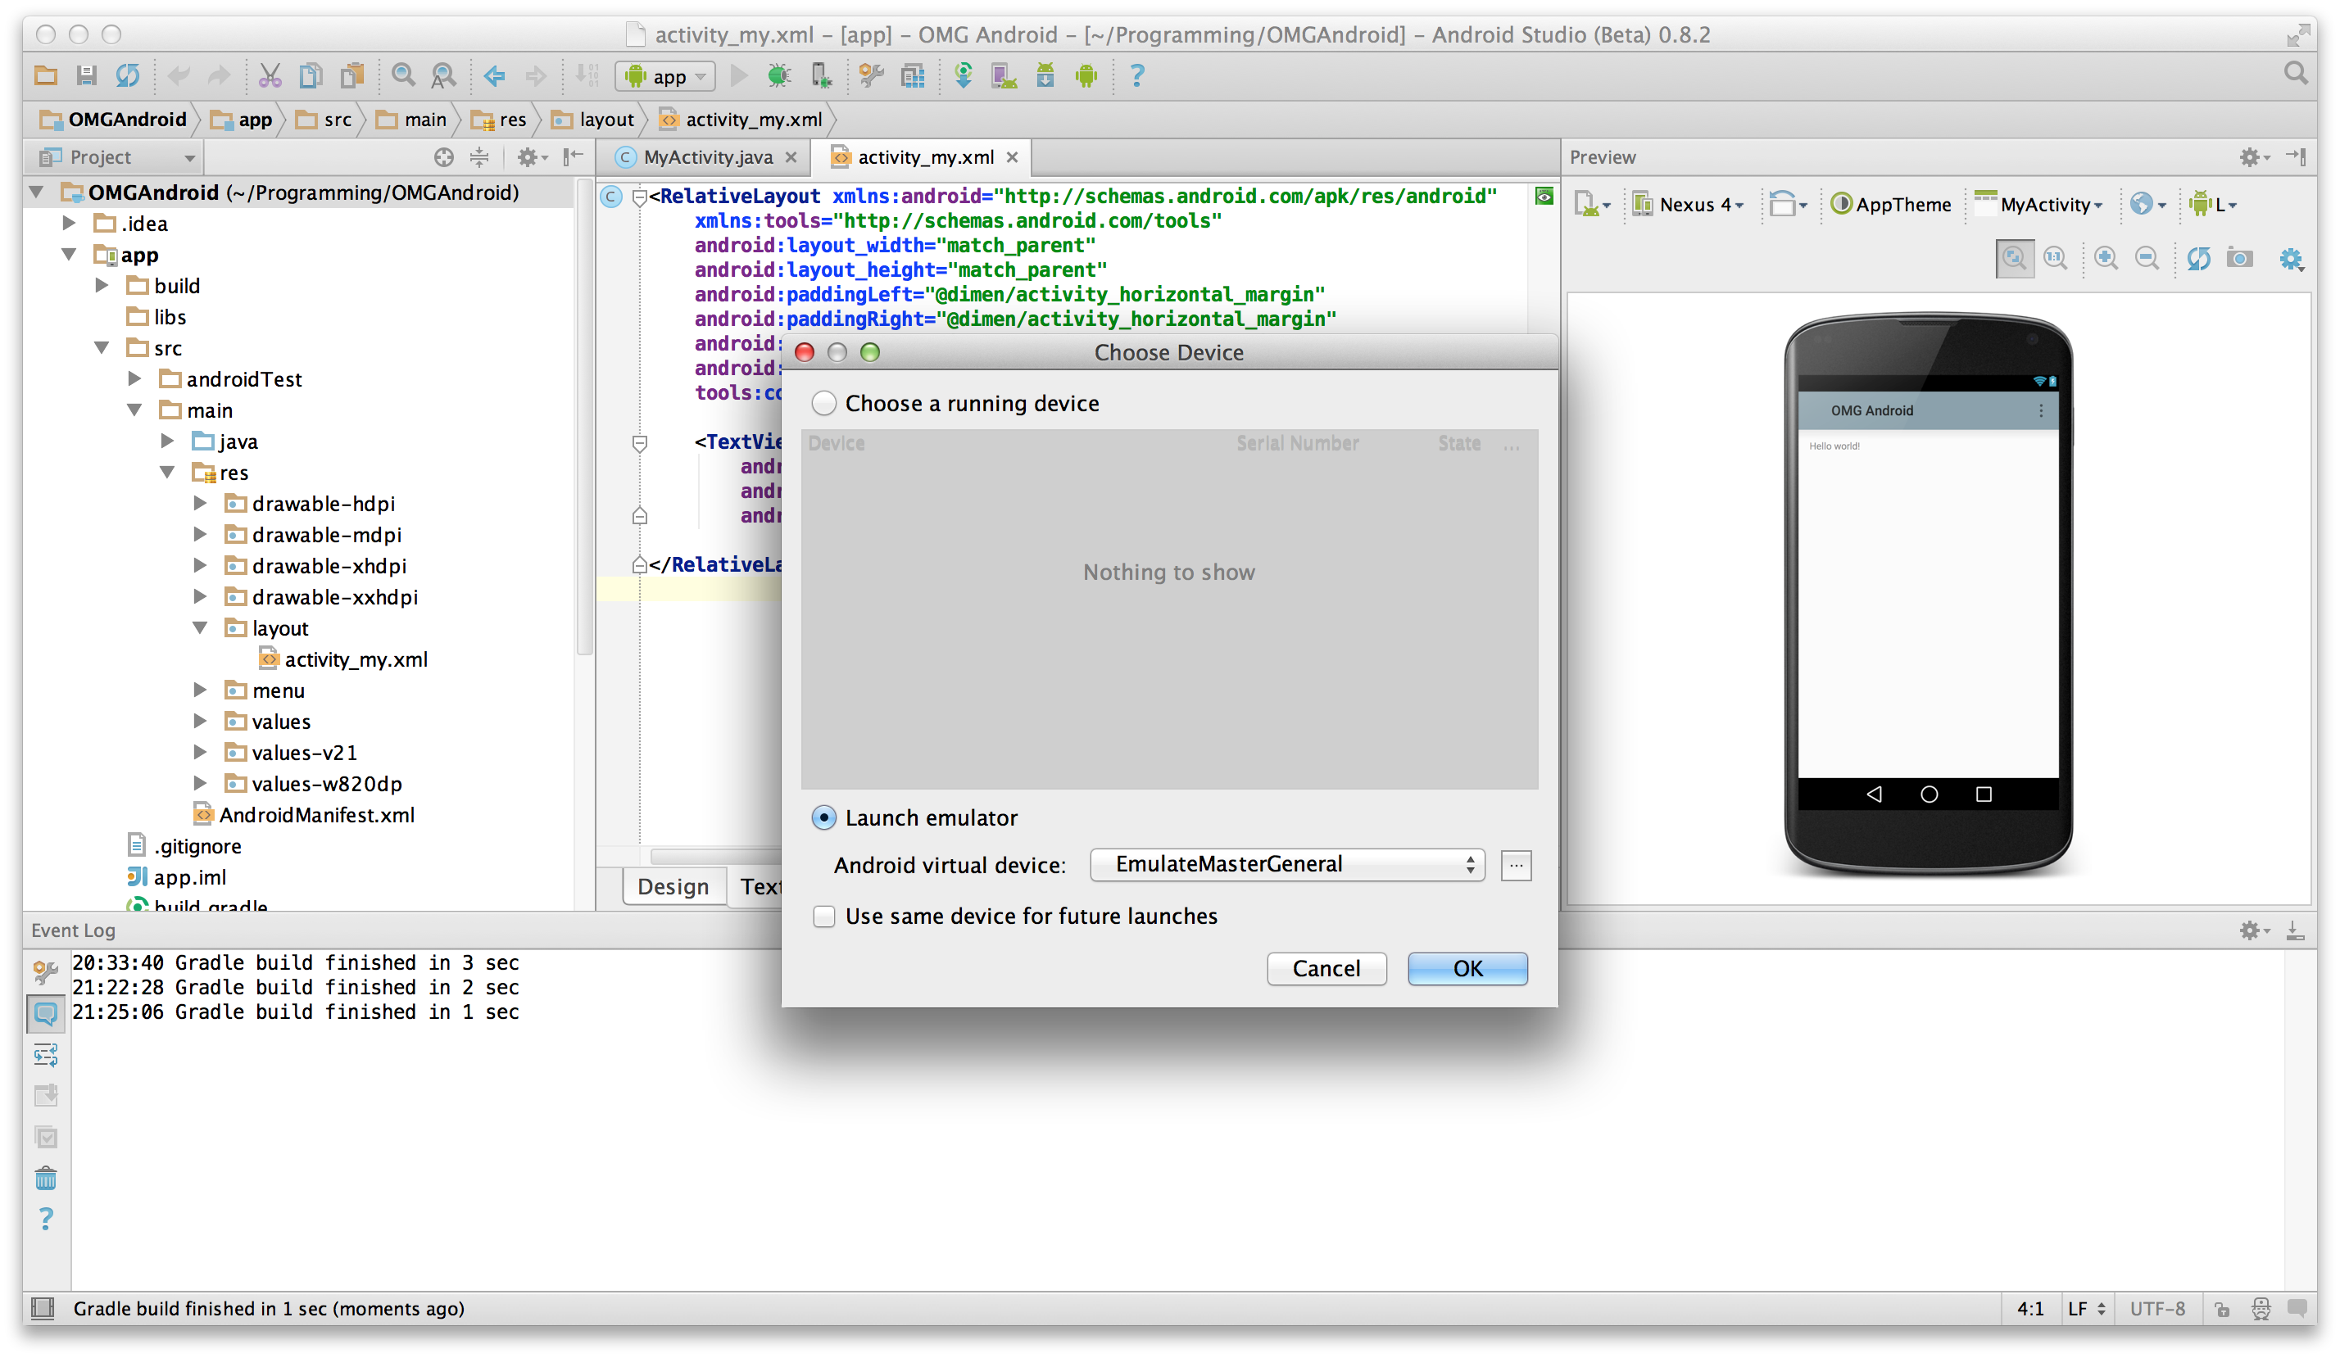Expand the drawable-hdpi folder
This screenshot has width=2340, height=1358.
click(193, 503)
